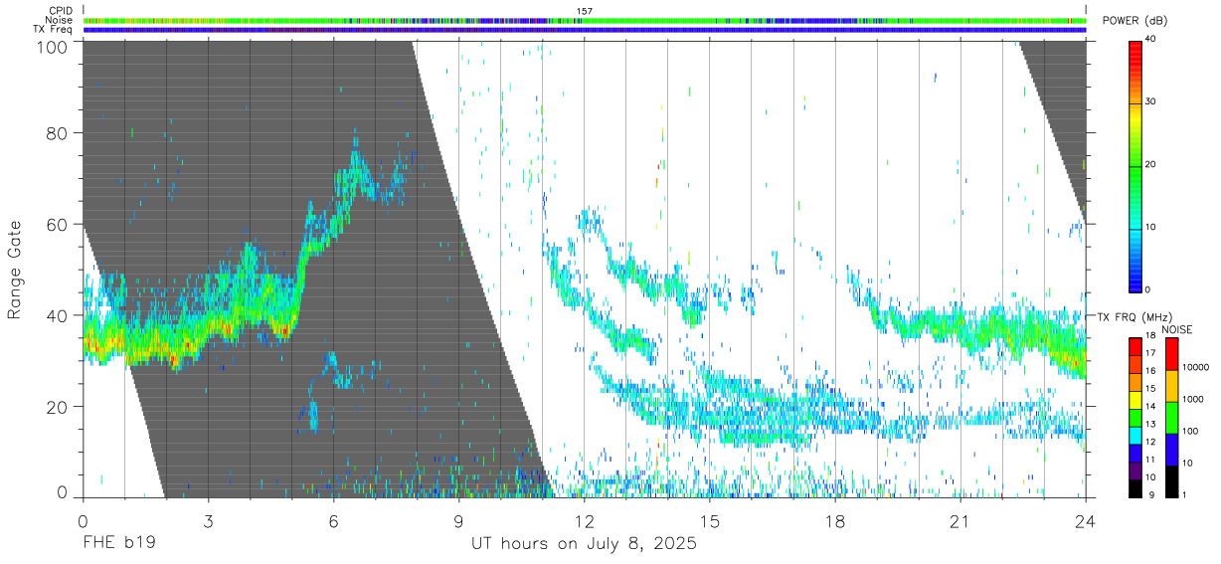The width and height of the screenshot is (1221, 564).
Task: Click the 'Range Gate' axis label
Action: [x=15, y=270]
